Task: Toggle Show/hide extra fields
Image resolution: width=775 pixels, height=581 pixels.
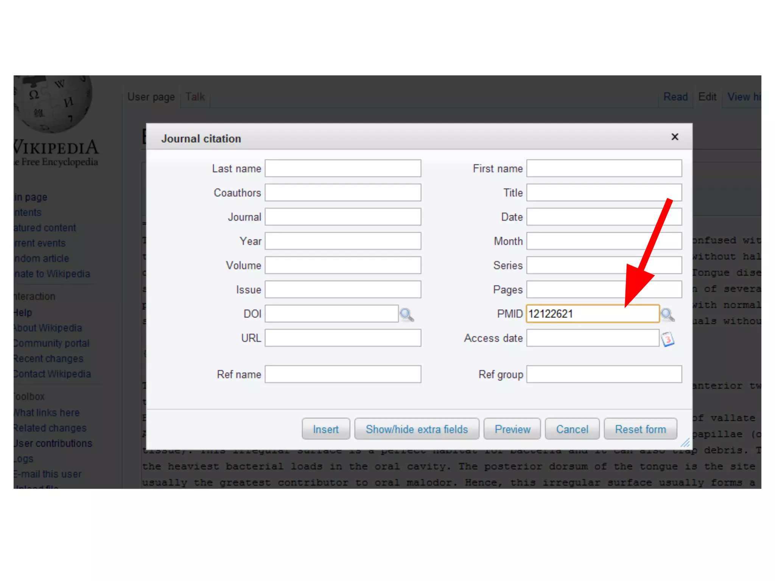Action: click(x=417, y=429)
